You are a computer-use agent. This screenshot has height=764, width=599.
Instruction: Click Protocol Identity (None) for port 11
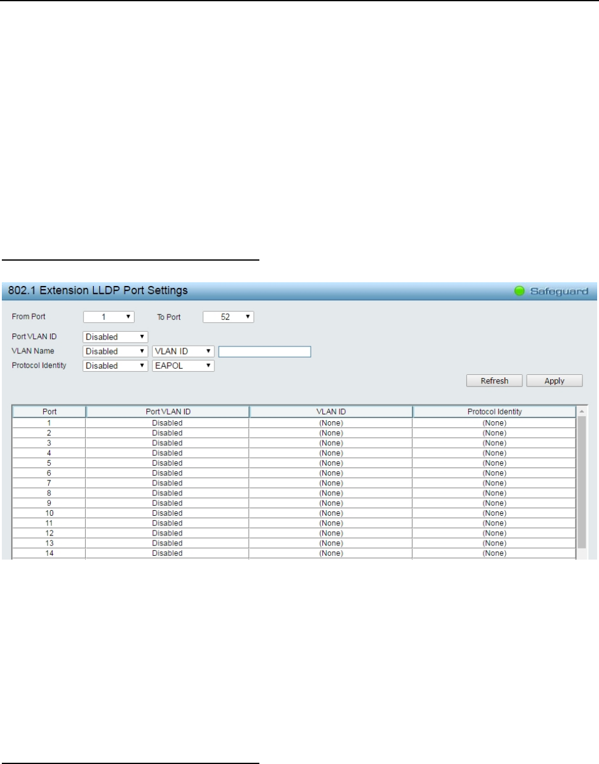point(495,523)
